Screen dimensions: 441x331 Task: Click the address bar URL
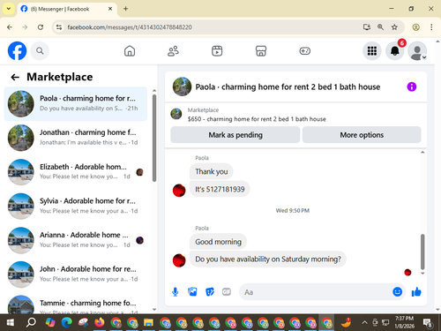pyautogui.click(x=130, y=27)
